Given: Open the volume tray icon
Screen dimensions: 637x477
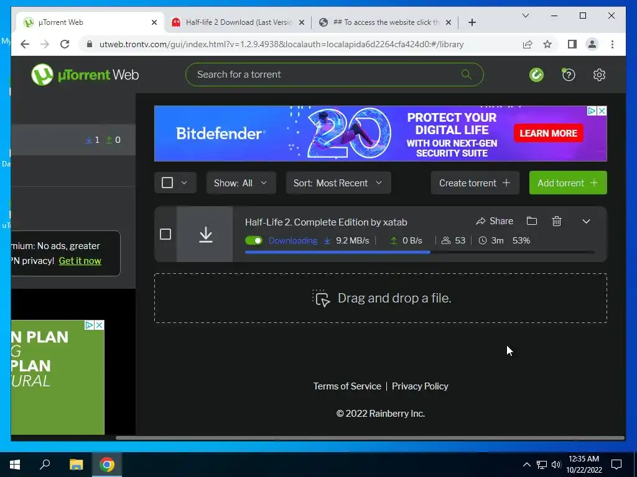Looking at the screenshot, I should [x=556, y=465].
